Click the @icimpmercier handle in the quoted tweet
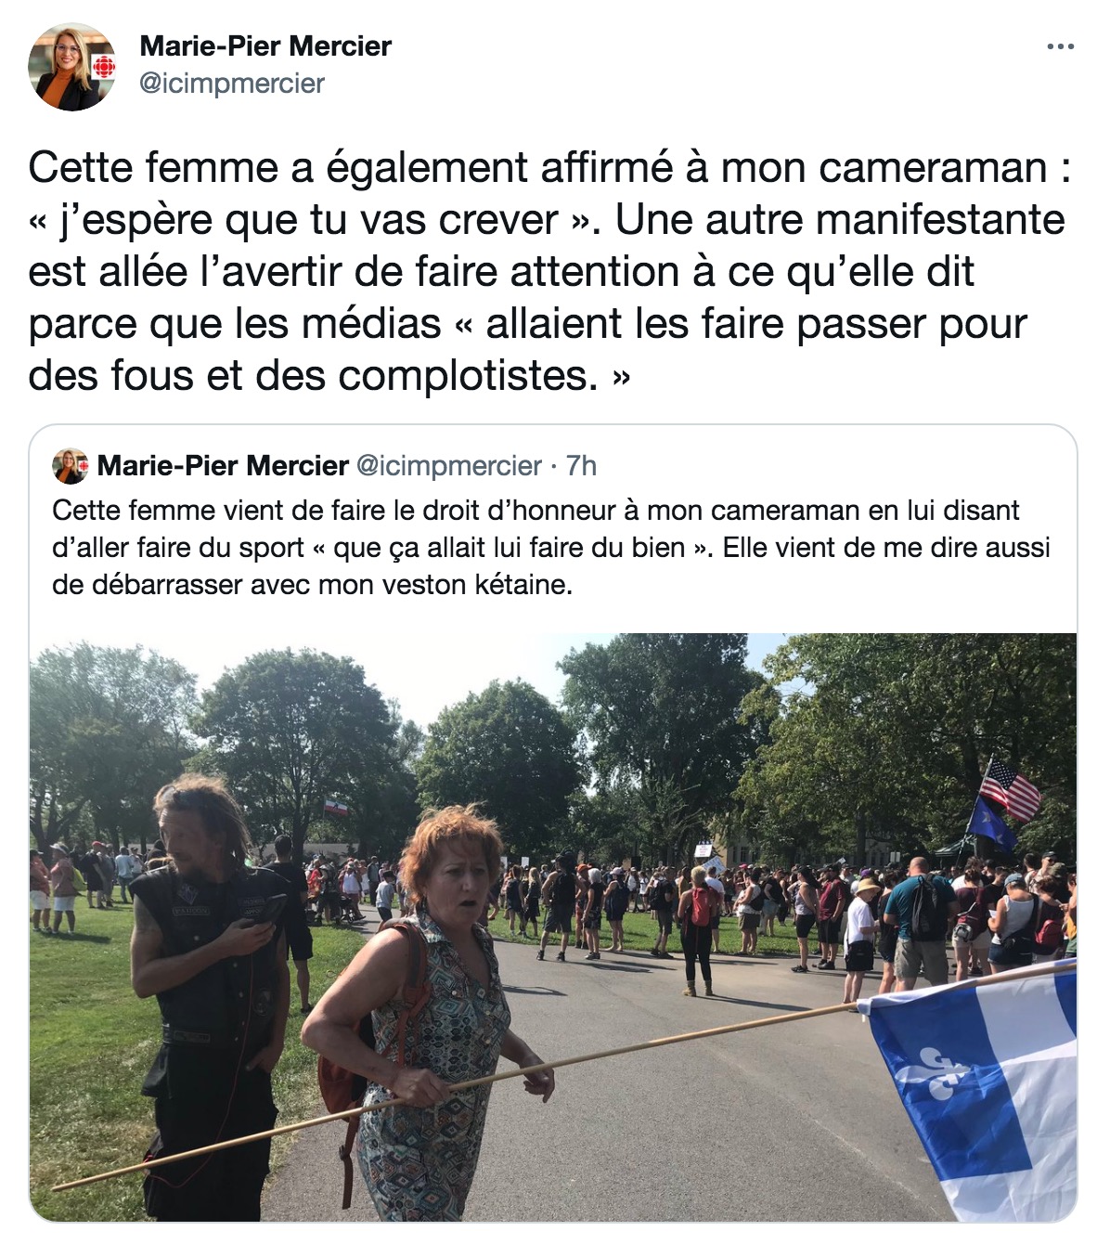Image resolution: width=1097 pixels, height=1244 pixels. 449,465
